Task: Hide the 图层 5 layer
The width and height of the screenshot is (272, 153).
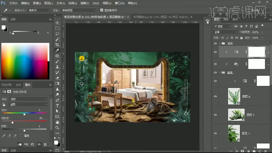Action: [x=215, y=115]
